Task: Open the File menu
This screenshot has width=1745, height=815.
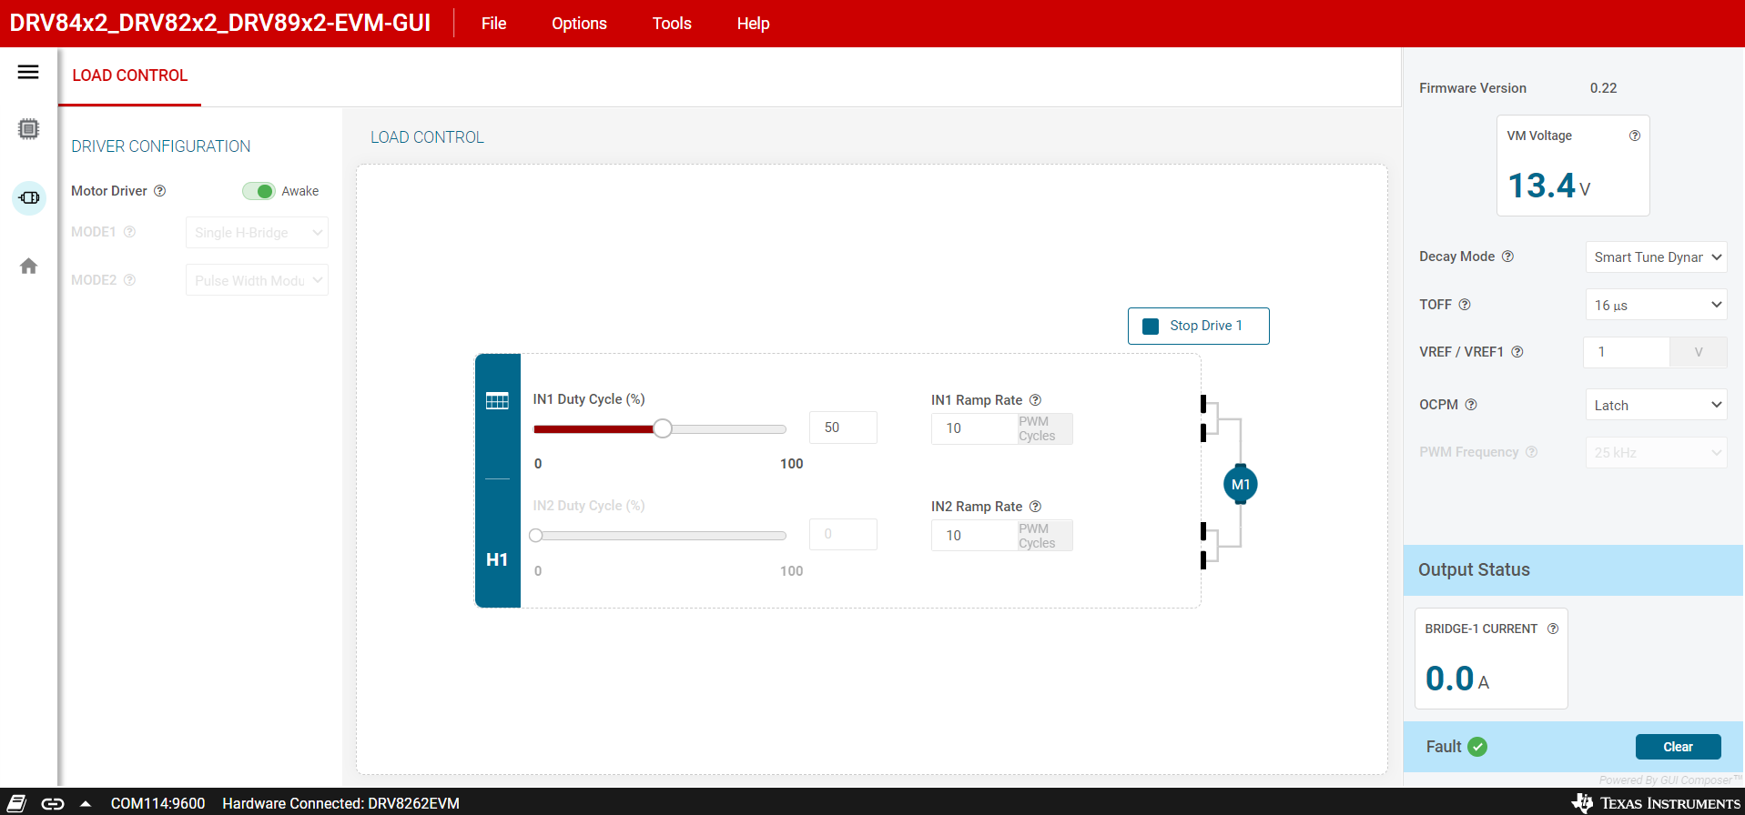Action: point(493,24)
